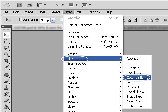
Task: Open the Help menu
Action: pyautogui.click(x=109, y=12)
